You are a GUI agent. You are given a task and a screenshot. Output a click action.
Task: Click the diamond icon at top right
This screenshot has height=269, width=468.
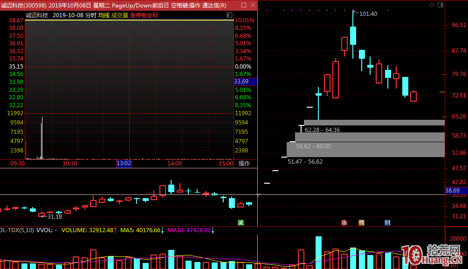pyautogui.click(x=432, y=5)
